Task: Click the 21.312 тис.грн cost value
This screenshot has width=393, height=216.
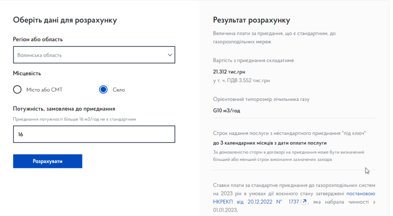Action: [x=229, y=71]
